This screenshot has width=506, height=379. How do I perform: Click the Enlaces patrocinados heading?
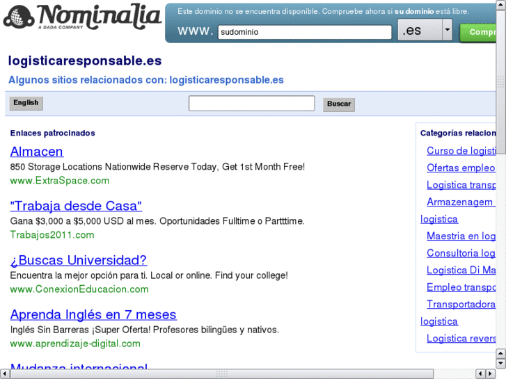click(x=53, y=133)
